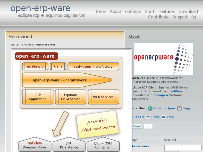Open the (c) copyright page
Screen dimensions: 203x152
194,17
